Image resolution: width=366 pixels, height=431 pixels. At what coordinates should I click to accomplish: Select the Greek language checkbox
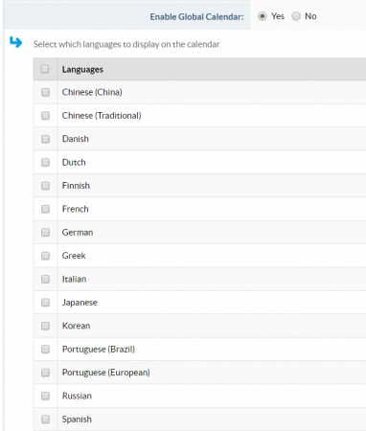(x=45, y=256)
